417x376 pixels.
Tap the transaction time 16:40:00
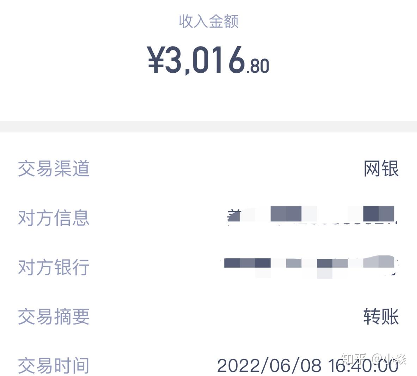pyautogui.click(x=363, y=366)
